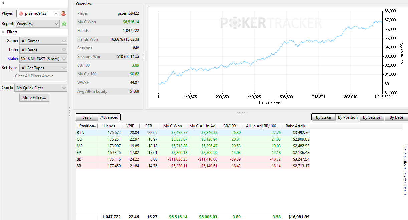Image resolution: width=408 pixels, height=220 pixels.
Task: Collapse the Filters section
Action: click(x=3, y=32)
